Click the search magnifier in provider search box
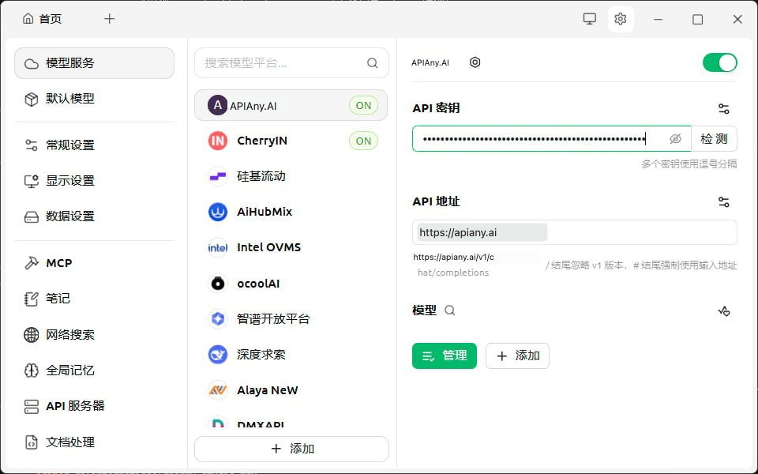 (372, 63)
